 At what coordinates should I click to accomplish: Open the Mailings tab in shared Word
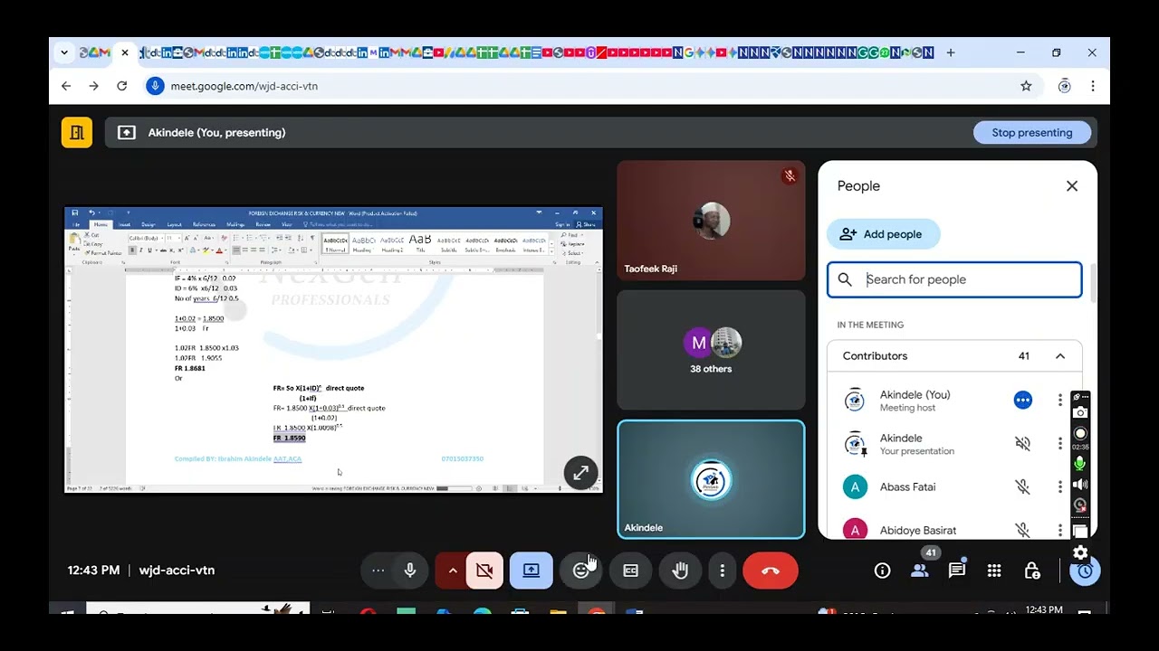coord(235,224)
